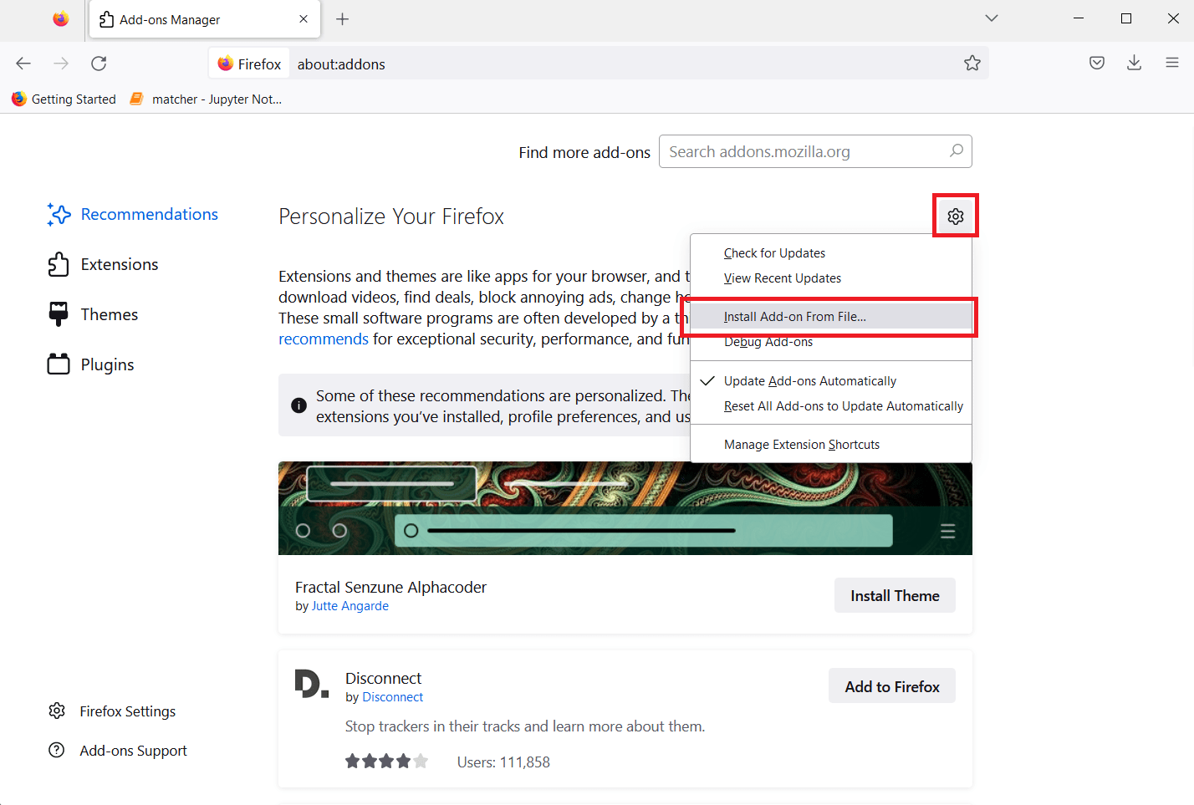The width and height of the screenshot is (1194, 805).
Task: Select Check for Updates menu item
Action: tap(831, 253)
